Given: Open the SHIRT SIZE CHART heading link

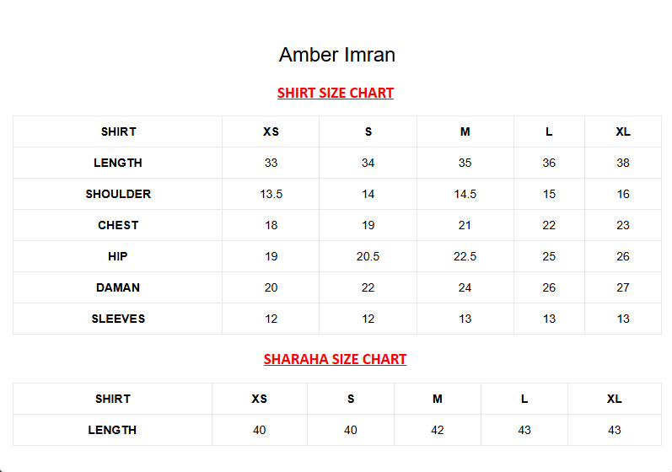Looking at the screenshot, I should 335,93.
